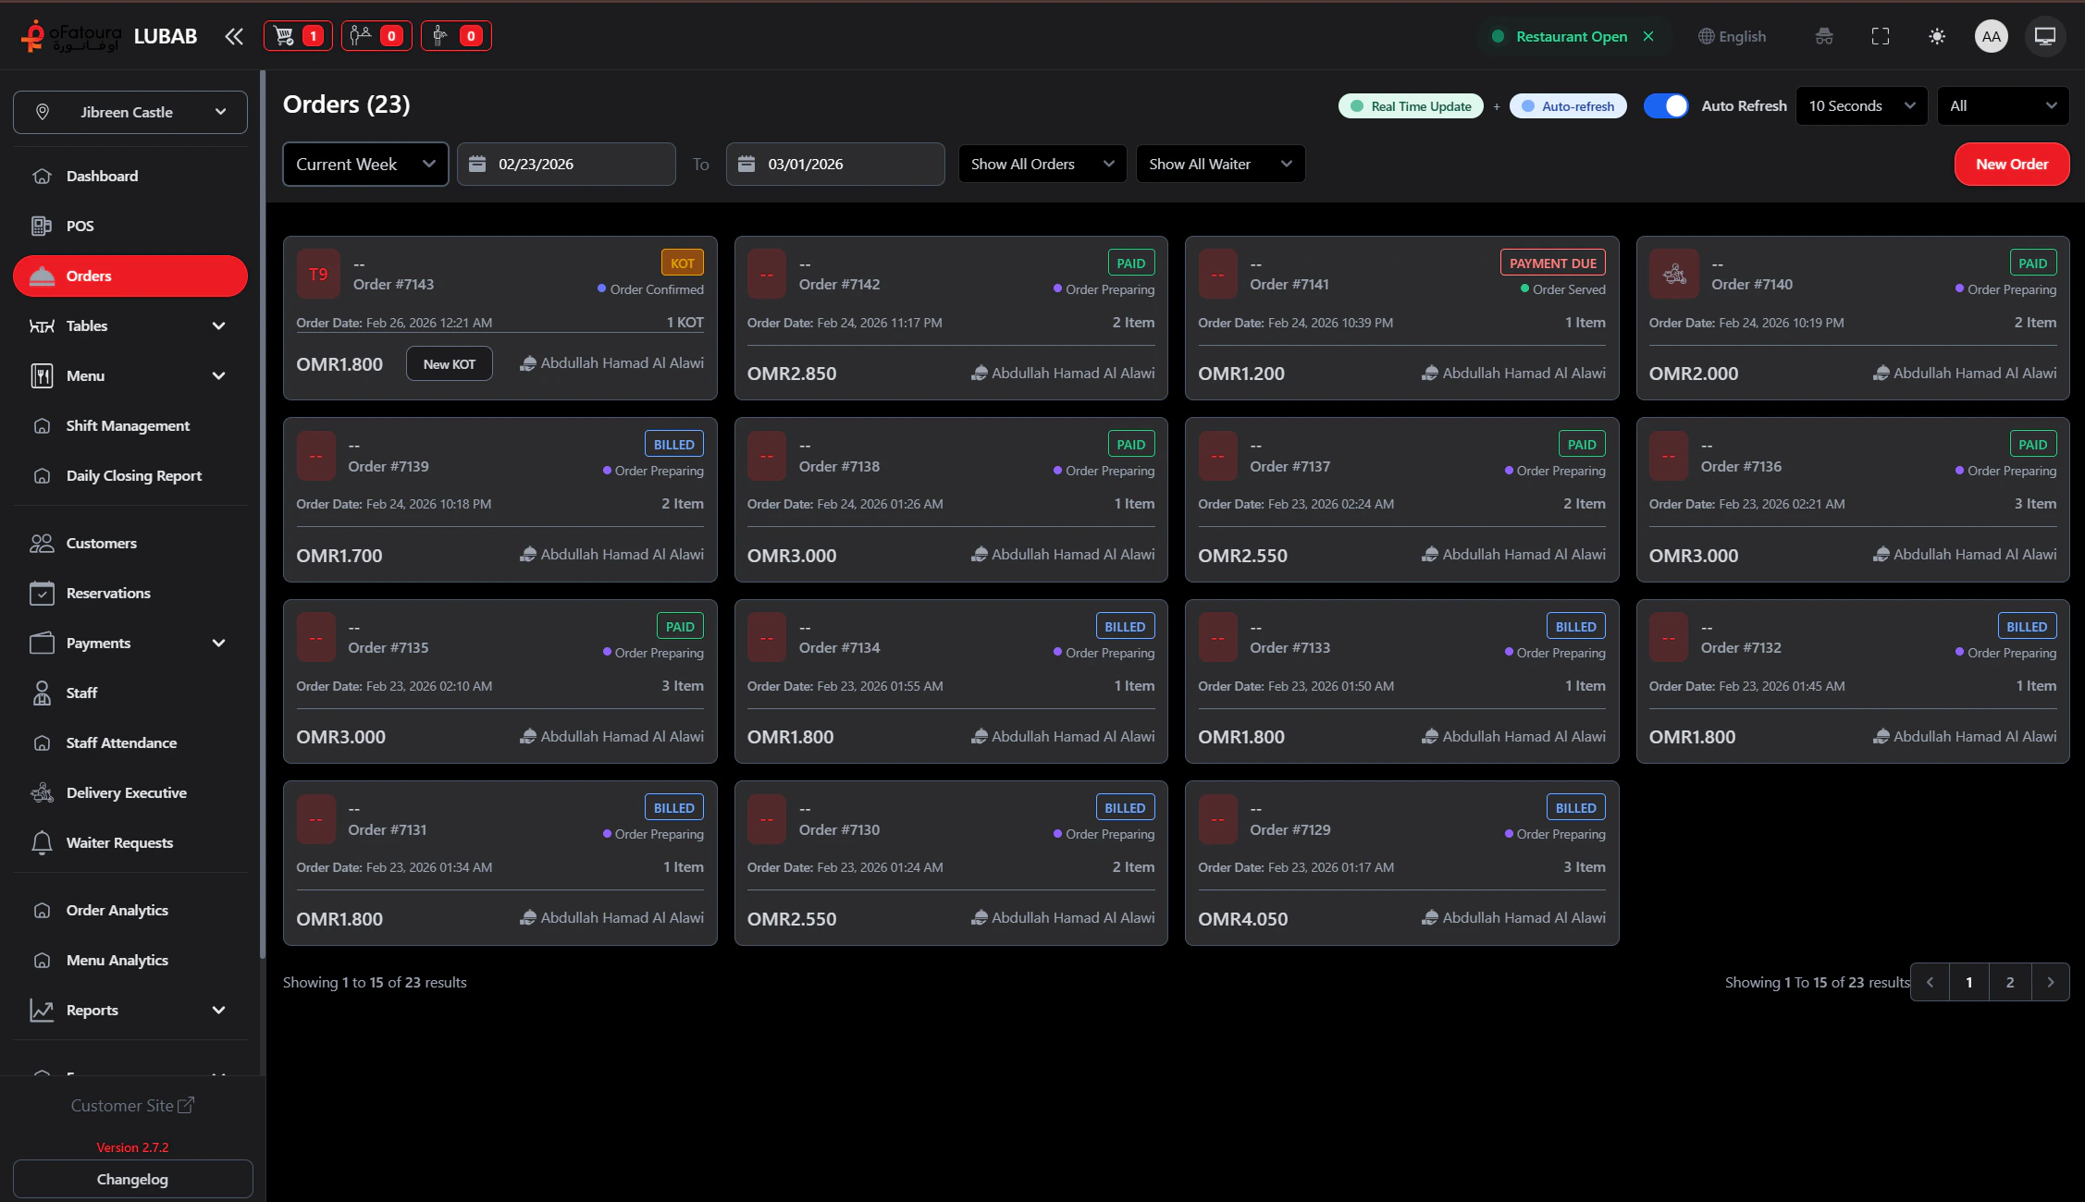This screenshot has height=1202, width=2085.
Task: Open the monitor display icon in header
Action: (x=2044, y=36)
